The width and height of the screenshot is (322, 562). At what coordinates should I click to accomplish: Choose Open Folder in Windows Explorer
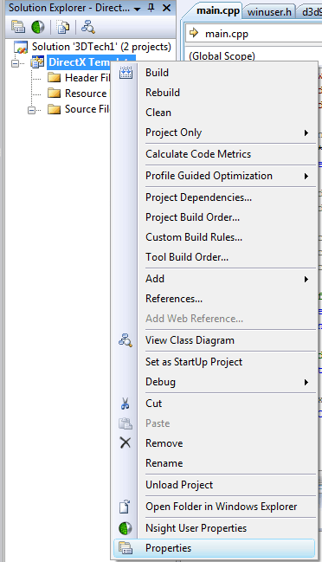tap(221, 507)
